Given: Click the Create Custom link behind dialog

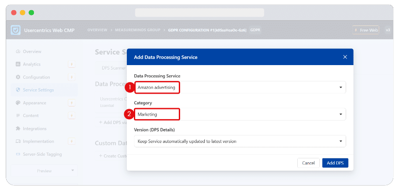Looking at the screenshot, I should (113, 156).
